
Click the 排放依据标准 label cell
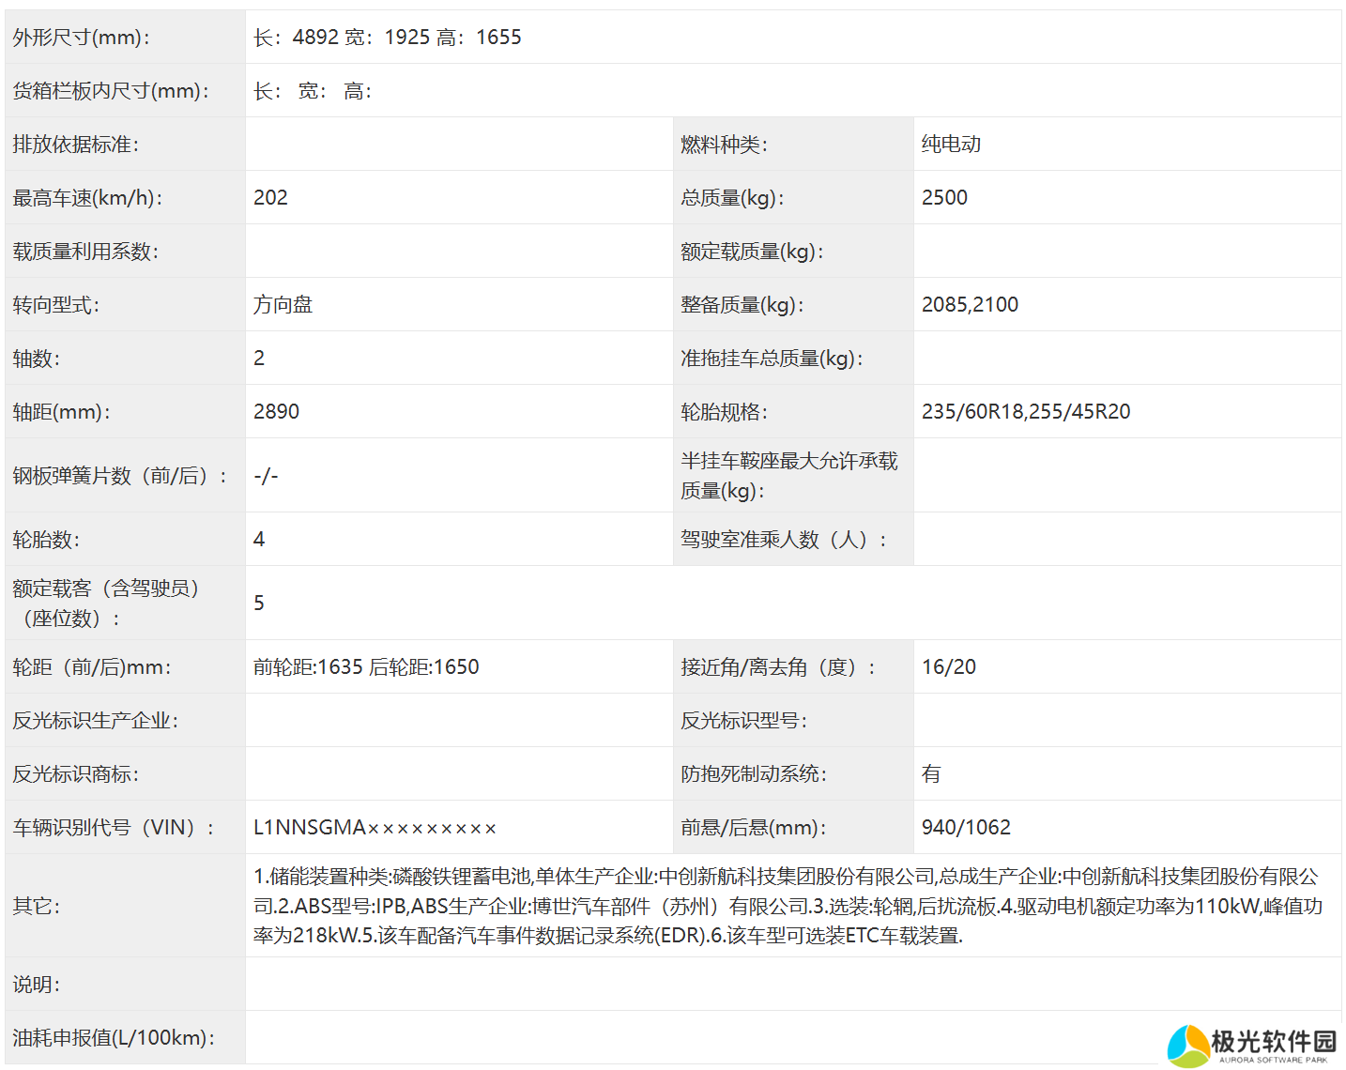pos(75,145)
